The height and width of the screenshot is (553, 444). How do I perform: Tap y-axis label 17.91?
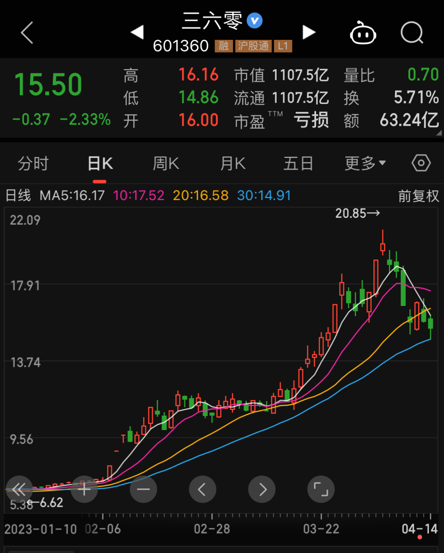(25, 286)
